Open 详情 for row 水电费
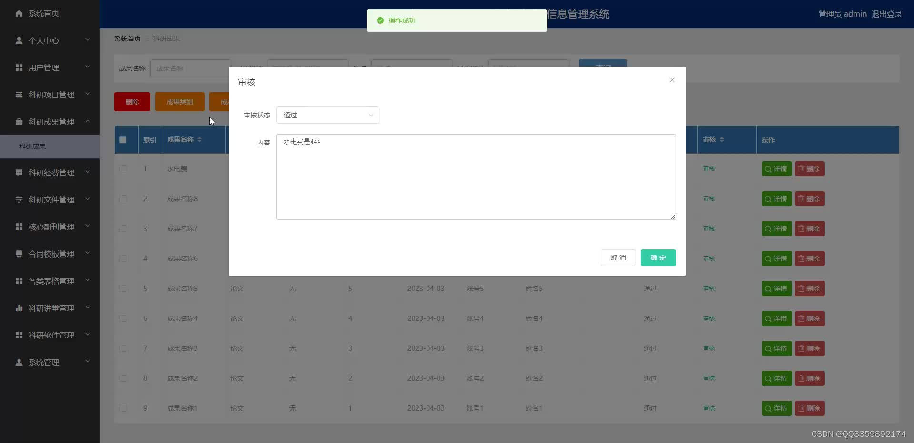Image resolution: width=914 pixels, height=443 pixels. click(x=776, y=169)
